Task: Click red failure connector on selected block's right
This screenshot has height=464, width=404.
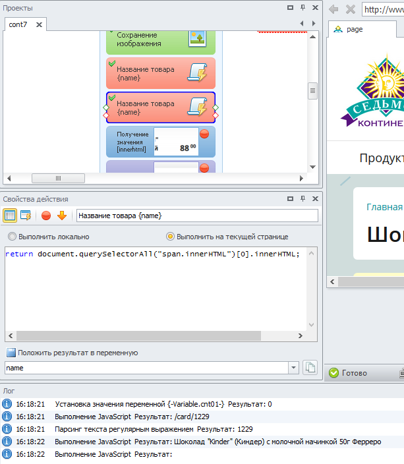Action: pos(216,115)
